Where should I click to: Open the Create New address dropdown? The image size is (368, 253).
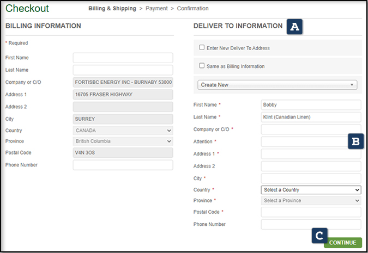tap(277, 85)
